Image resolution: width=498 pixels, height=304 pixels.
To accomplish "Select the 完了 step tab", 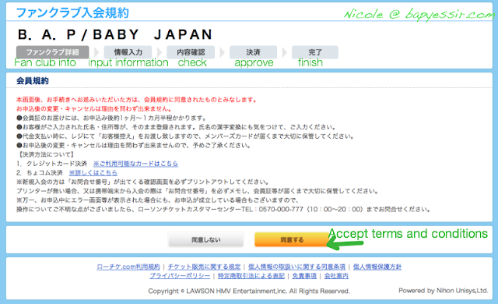I will tap(315, 52).
